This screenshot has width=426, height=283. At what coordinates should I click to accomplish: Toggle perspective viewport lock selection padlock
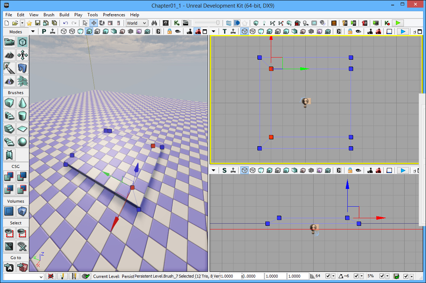(x=169, y=31)
